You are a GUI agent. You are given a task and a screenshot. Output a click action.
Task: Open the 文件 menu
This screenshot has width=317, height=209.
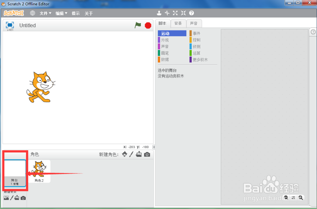pos(45,13)
